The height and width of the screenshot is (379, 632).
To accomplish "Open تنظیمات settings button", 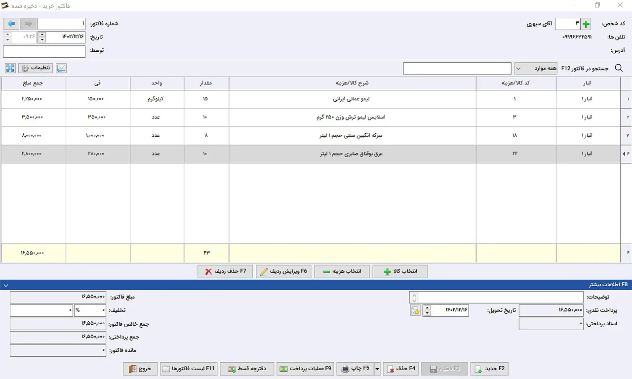I will tap(36, 68).
